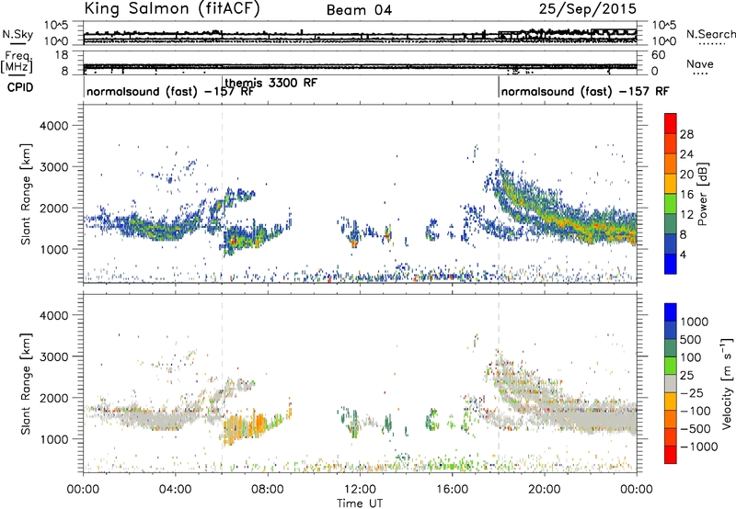736x509 pixels.
Task: Click the '18' tick on frequency axis
Action: click(x=62, y=55)
